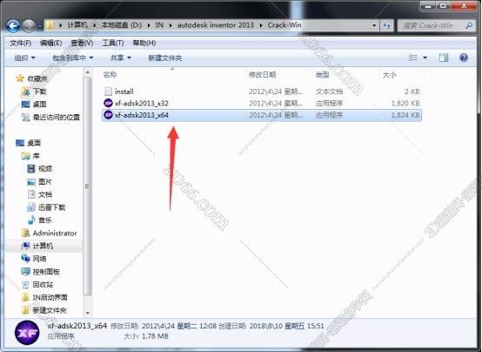This screenshot has width=482, height=352.
Task: Click IN breadcrumb segment
Action: [159, 25]
